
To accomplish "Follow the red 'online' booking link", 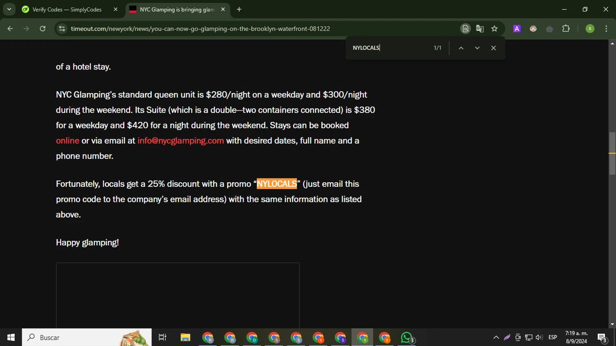I will click(x=68, y=141).
